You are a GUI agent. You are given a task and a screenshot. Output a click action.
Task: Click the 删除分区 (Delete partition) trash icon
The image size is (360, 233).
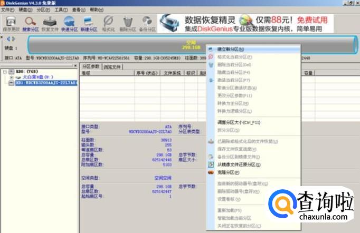tap(127, 23)
